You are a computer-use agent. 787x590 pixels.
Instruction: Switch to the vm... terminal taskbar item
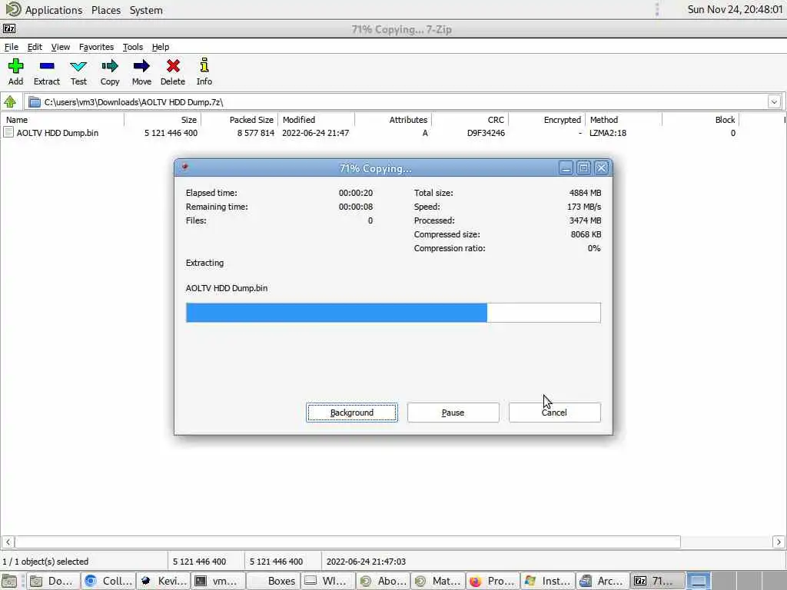click(x=219, y=581)
